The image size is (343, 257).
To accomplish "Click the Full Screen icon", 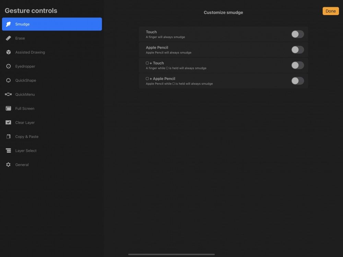I will click(8, 108).
